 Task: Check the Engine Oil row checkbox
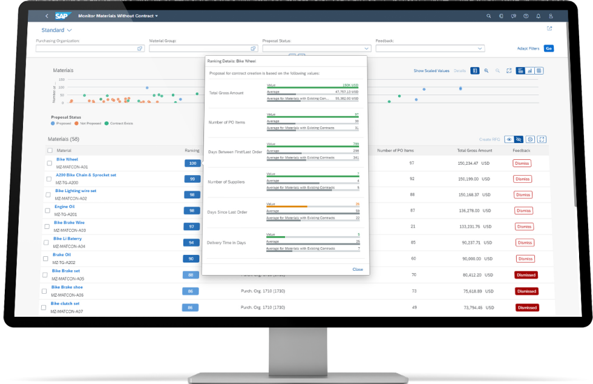tap(48, 210)
